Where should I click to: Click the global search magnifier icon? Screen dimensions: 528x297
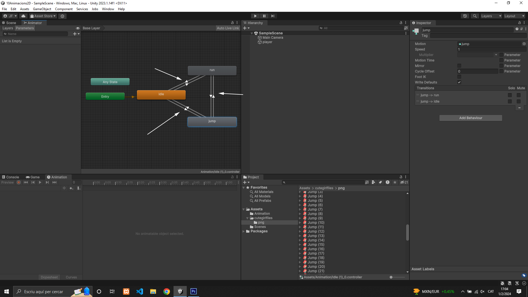(475, 16)
